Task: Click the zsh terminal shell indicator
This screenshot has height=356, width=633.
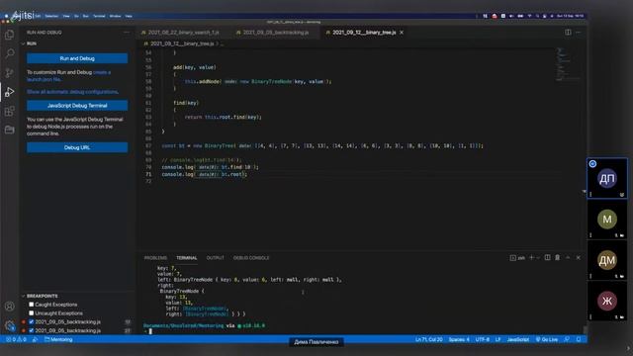Action: [x=517, y=258]
